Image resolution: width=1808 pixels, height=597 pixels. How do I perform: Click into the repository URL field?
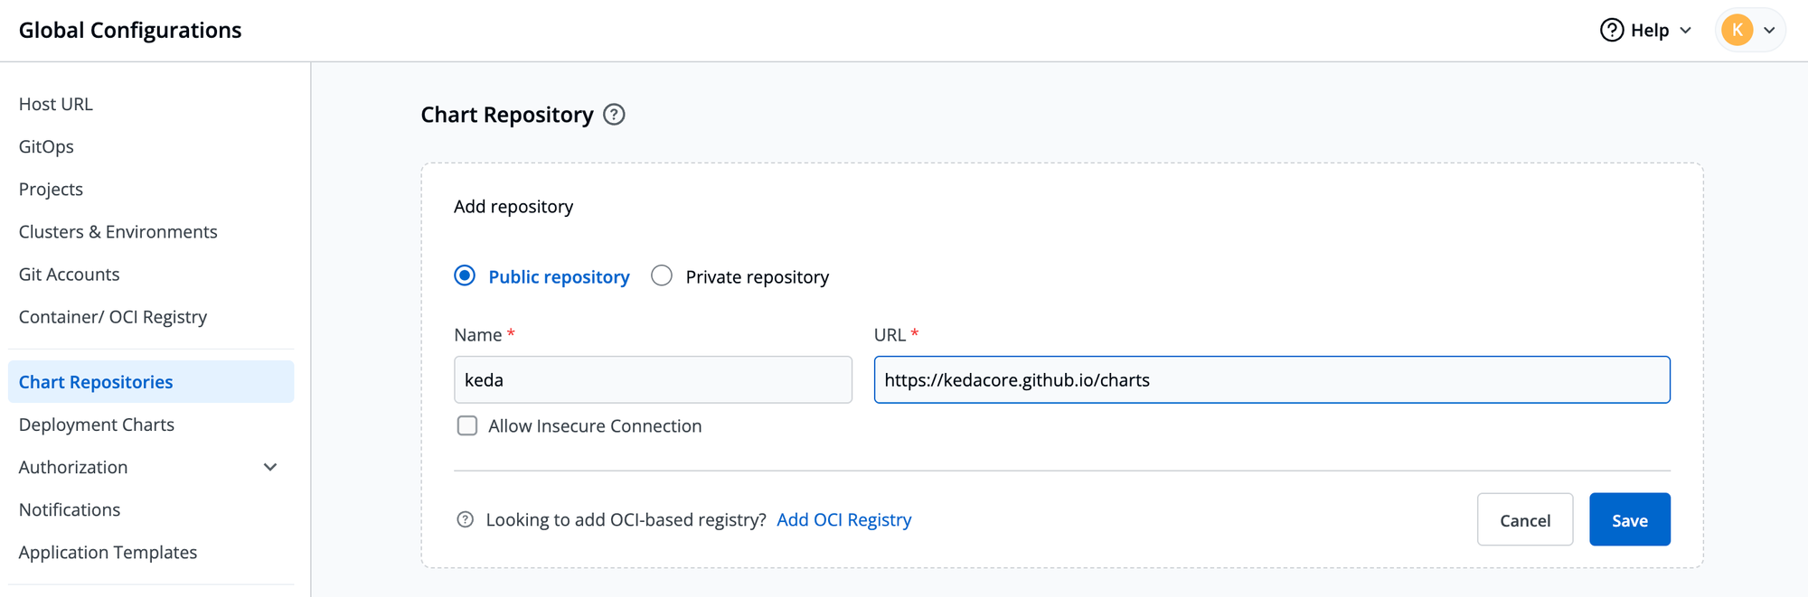tap(1272, 379)
